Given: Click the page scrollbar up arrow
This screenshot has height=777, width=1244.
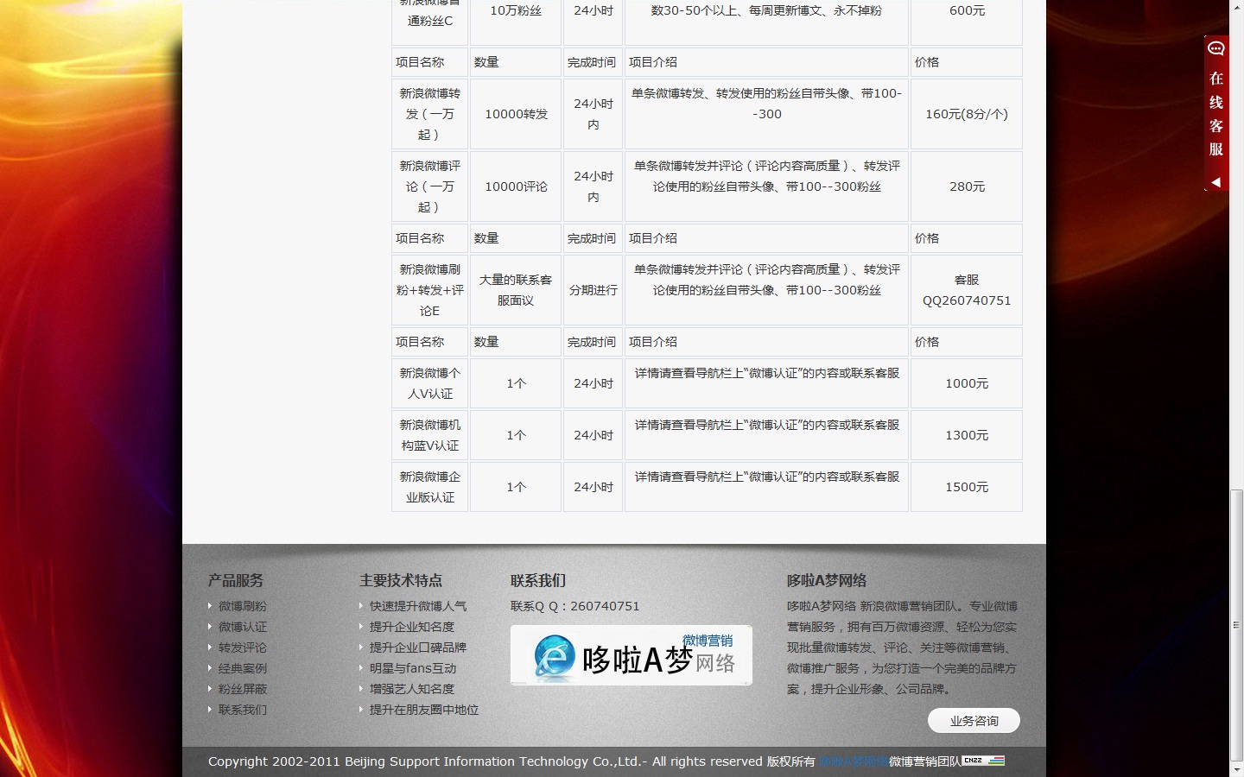Looking at the screenshot, I should click(1237, 8).
